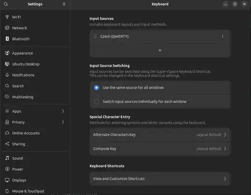This screenshot has width=251, height=195.
Task: Select 'Use the same source for all windows'
Action: click(96, 88)
